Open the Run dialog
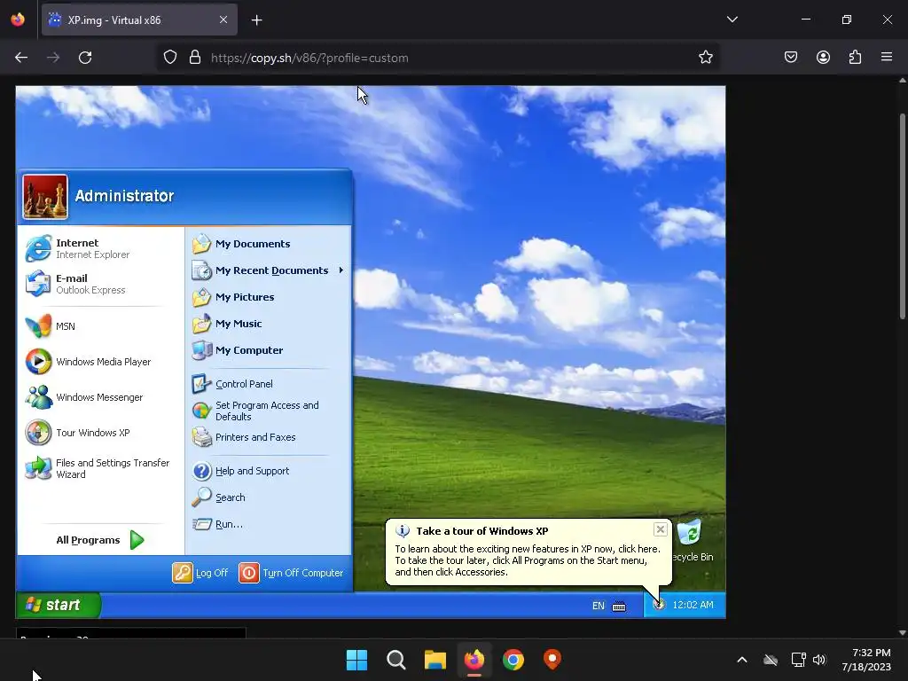The width and height of the screenshot is (908, 681). pos(218,524)
